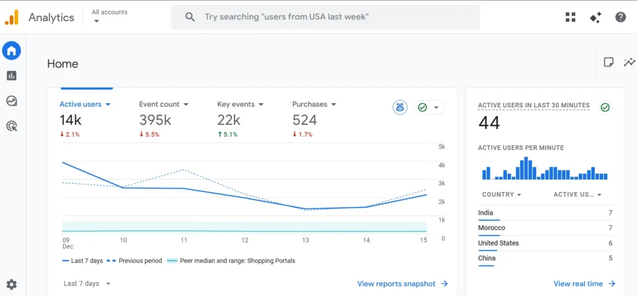Open the Home icon in sidebar

click(x=11, y=50)
